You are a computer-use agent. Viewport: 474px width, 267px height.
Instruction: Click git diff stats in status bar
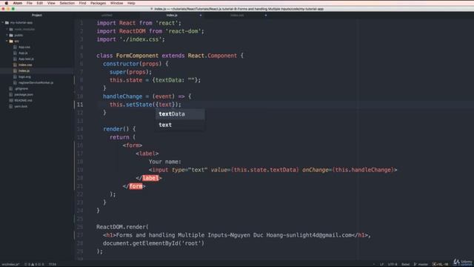point(440,264)
